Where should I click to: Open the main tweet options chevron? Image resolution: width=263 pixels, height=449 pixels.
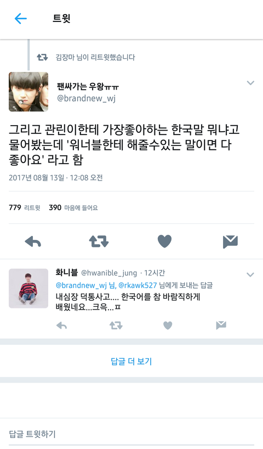click(250, 83)
